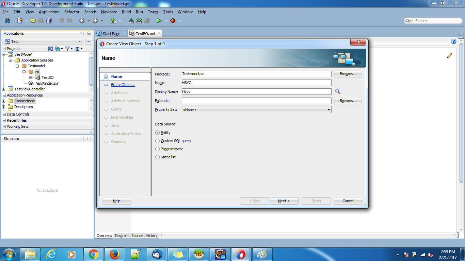Open Database Navigator with the SQL icon
Viewport: 465px width, 261px height.
(113, 20)
